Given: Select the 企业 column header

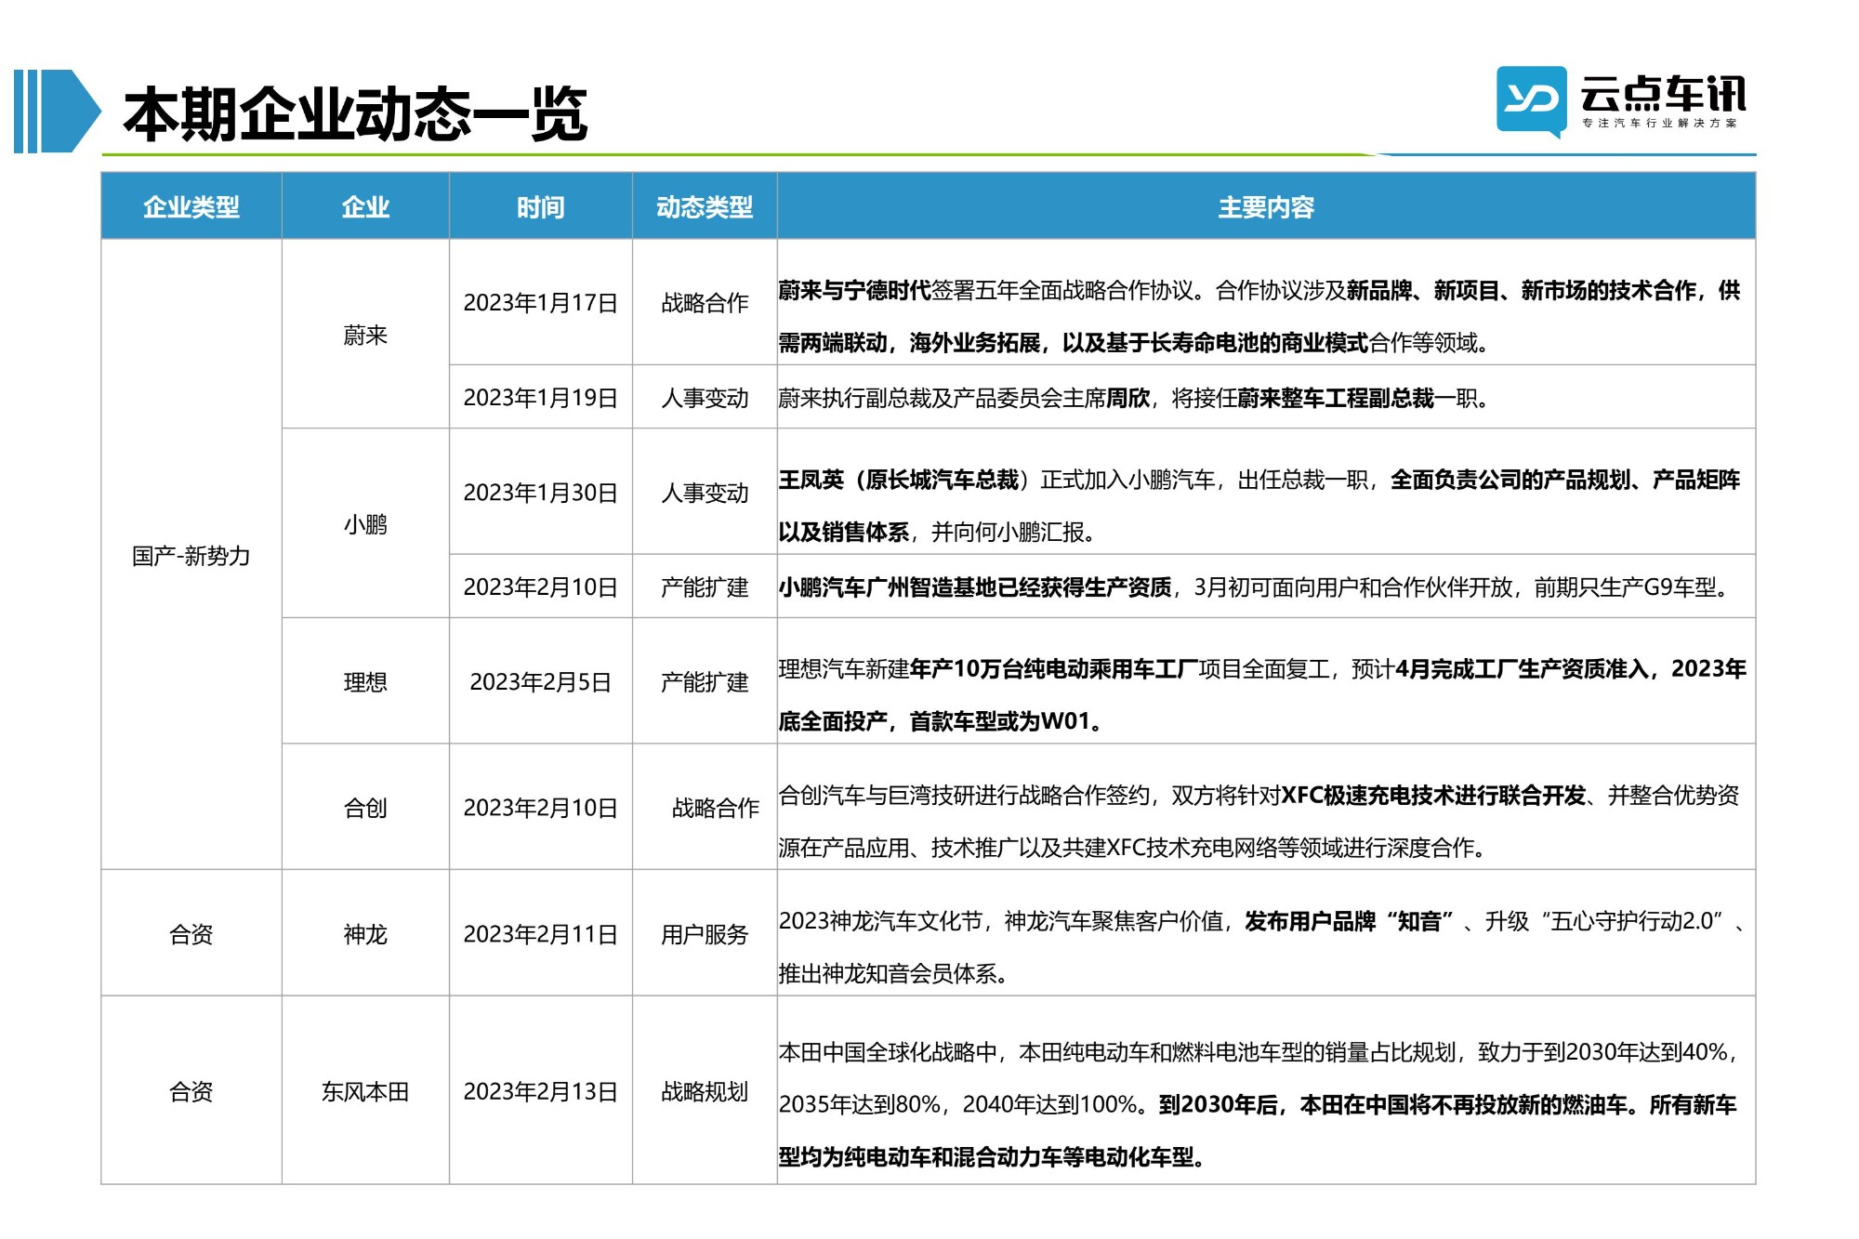Looking at the screenshot, I should (x=365, y=206).
